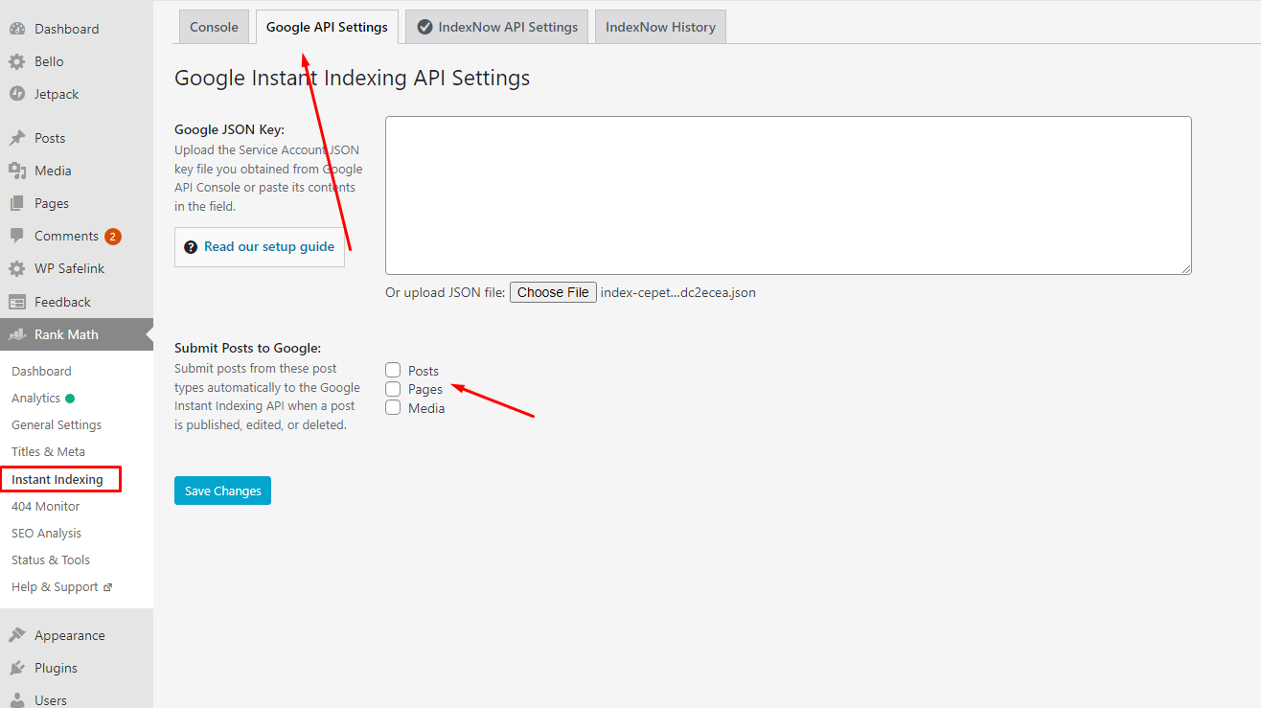Click the checkmark icon on IndexNow tab
Viewport: 1261px width, 708px height.
click(424, 28)
